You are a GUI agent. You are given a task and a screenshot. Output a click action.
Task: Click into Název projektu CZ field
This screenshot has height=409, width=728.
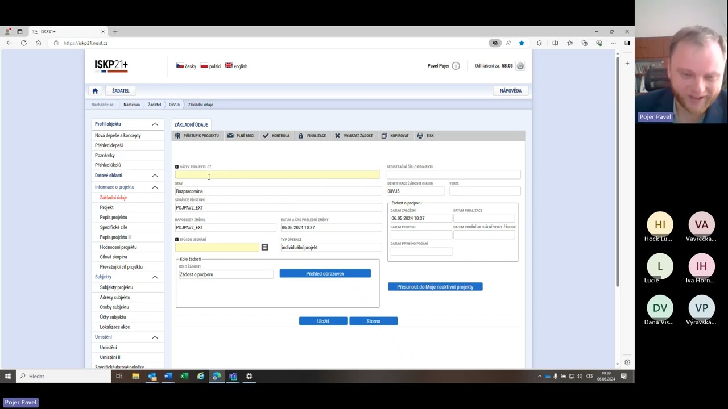(x=278, y=175)
